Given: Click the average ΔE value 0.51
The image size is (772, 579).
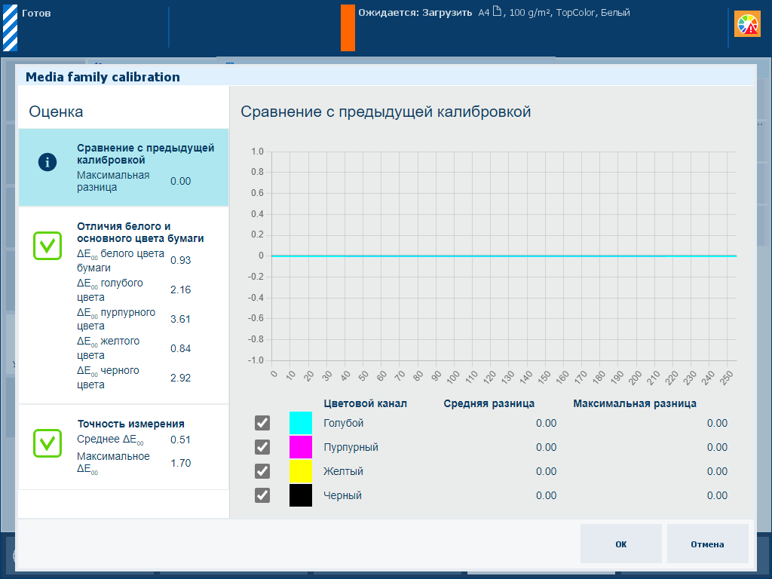Looking at the screenshot, I should click(x=181, y=440).
